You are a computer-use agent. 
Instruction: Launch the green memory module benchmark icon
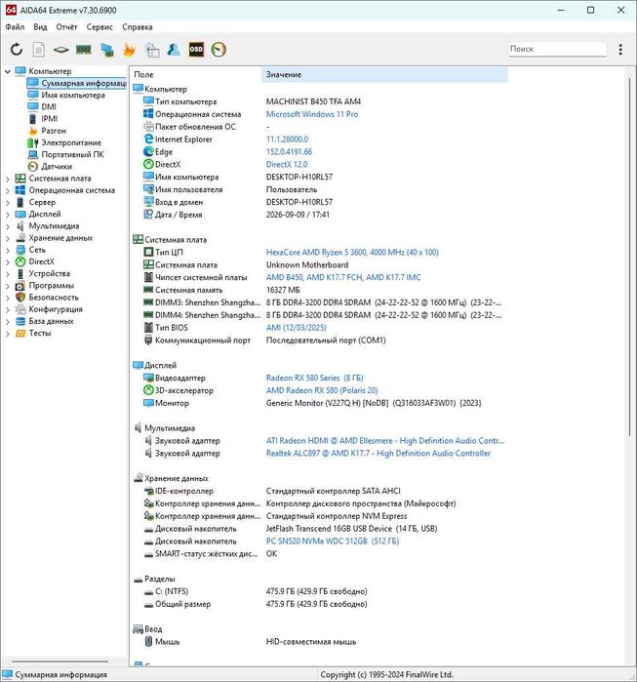tap(84, 49)
